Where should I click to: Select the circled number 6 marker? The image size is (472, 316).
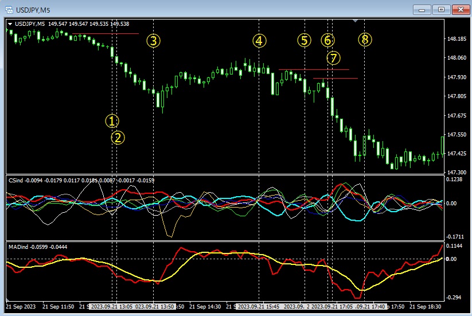[327, 40]
